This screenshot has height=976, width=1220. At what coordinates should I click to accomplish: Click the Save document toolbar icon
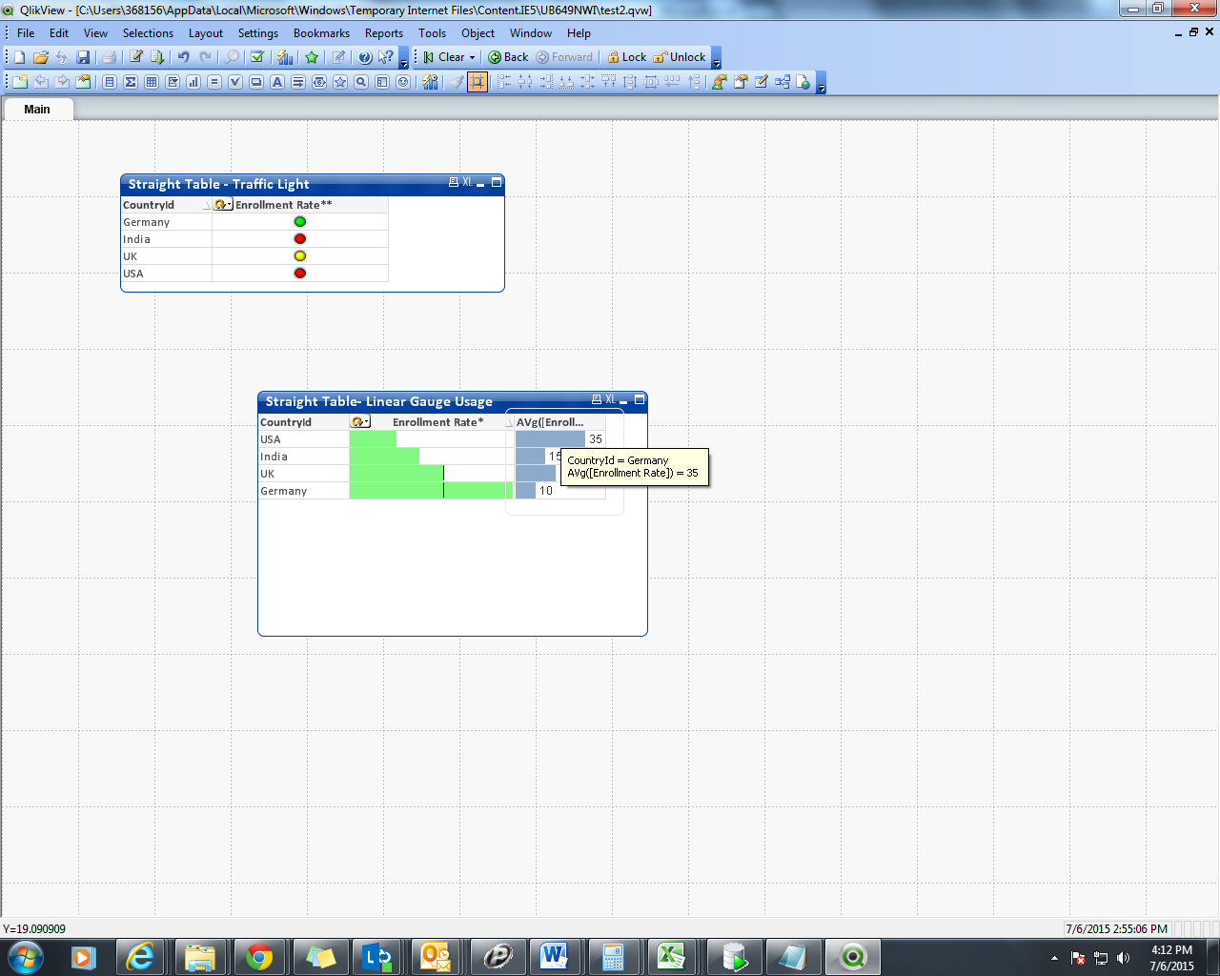[83, 57]
